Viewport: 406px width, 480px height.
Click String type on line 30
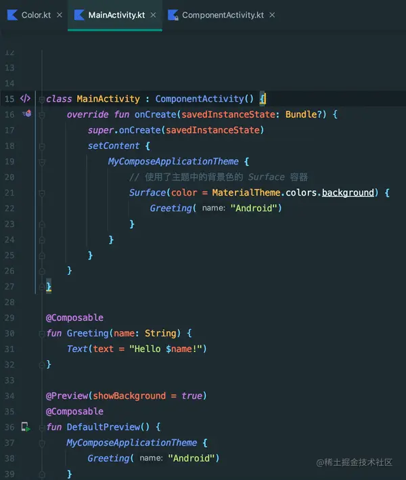click(160, 333)
